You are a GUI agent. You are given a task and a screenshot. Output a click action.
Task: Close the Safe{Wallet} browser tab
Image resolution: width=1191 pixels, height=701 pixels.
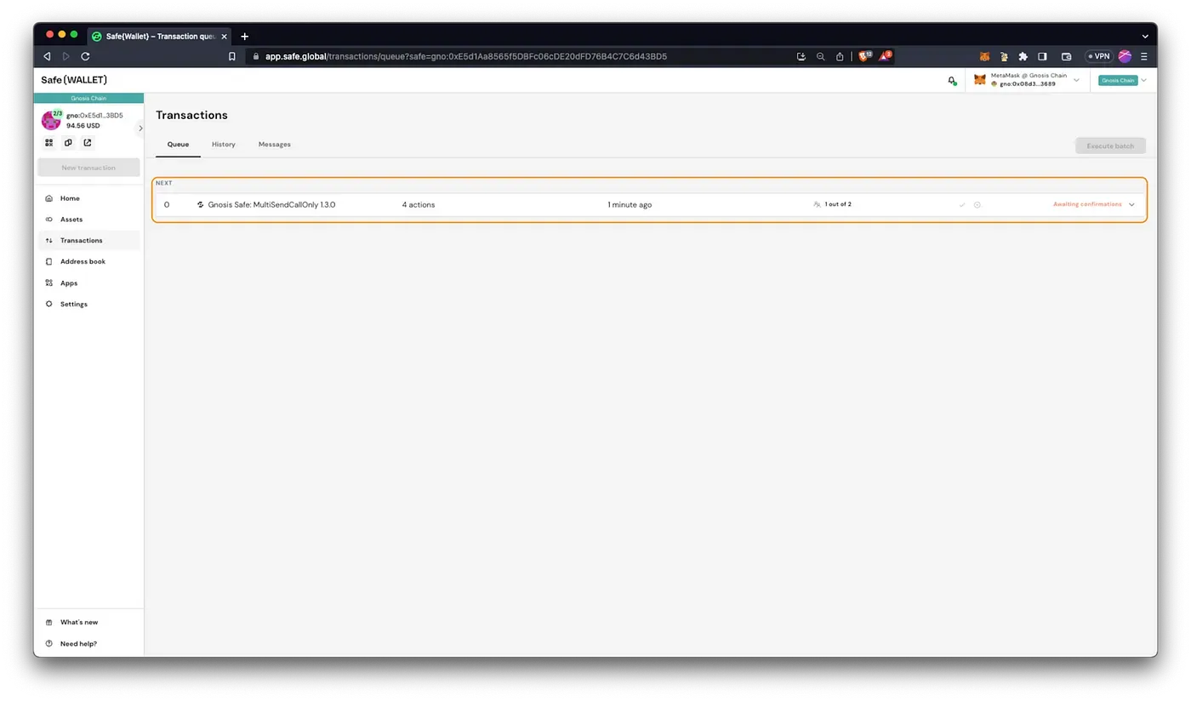pos(224,37)
